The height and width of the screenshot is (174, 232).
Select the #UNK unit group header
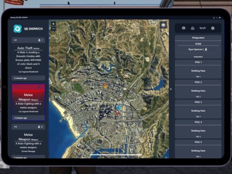(x=198, y=44)
